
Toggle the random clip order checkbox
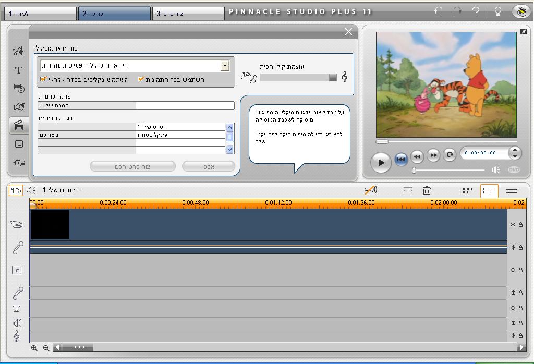point(43,79)
